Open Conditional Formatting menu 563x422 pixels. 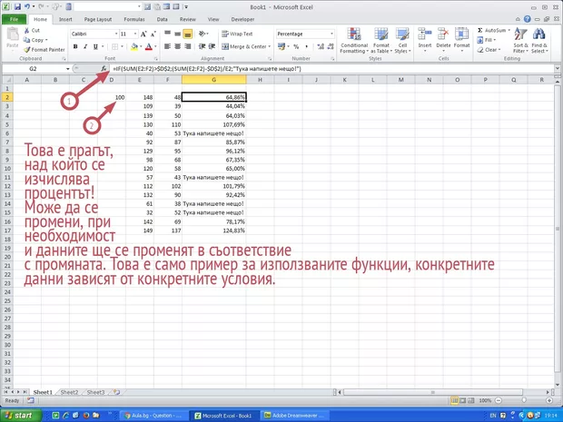tap(354, 41)
